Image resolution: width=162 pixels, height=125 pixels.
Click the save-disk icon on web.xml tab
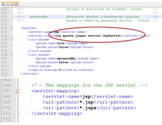pos(3,4)
